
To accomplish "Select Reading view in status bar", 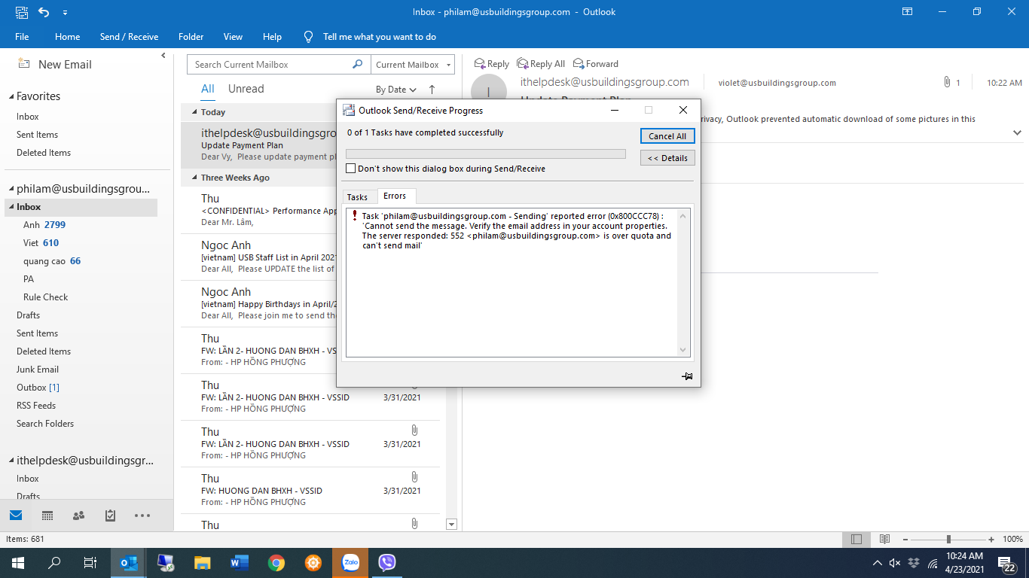I will (x=885, y=539).
